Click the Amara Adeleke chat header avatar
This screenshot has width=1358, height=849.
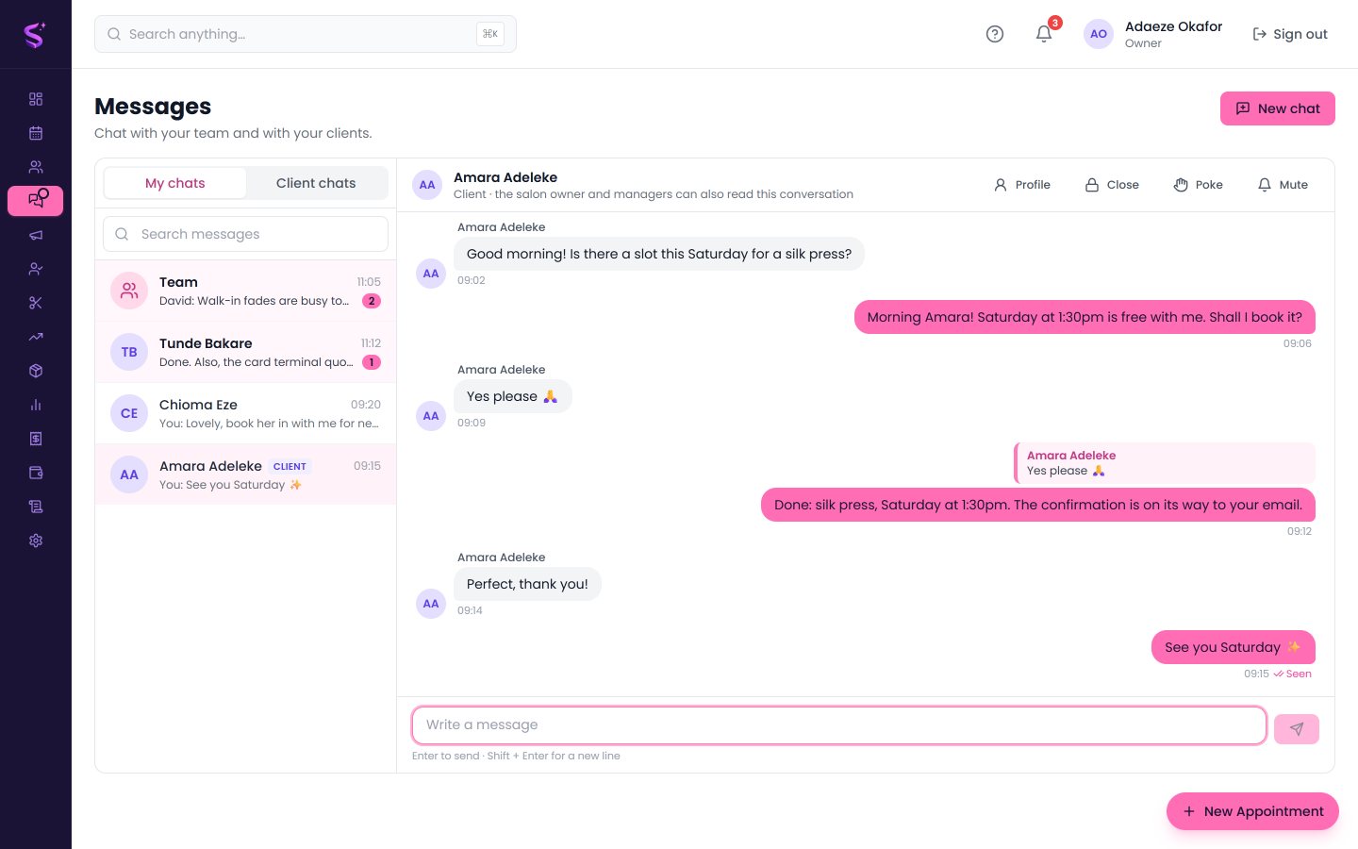(427, 185)
